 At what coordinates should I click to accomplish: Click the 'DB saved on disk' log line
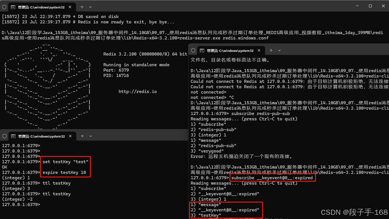(x=60, y=17)
